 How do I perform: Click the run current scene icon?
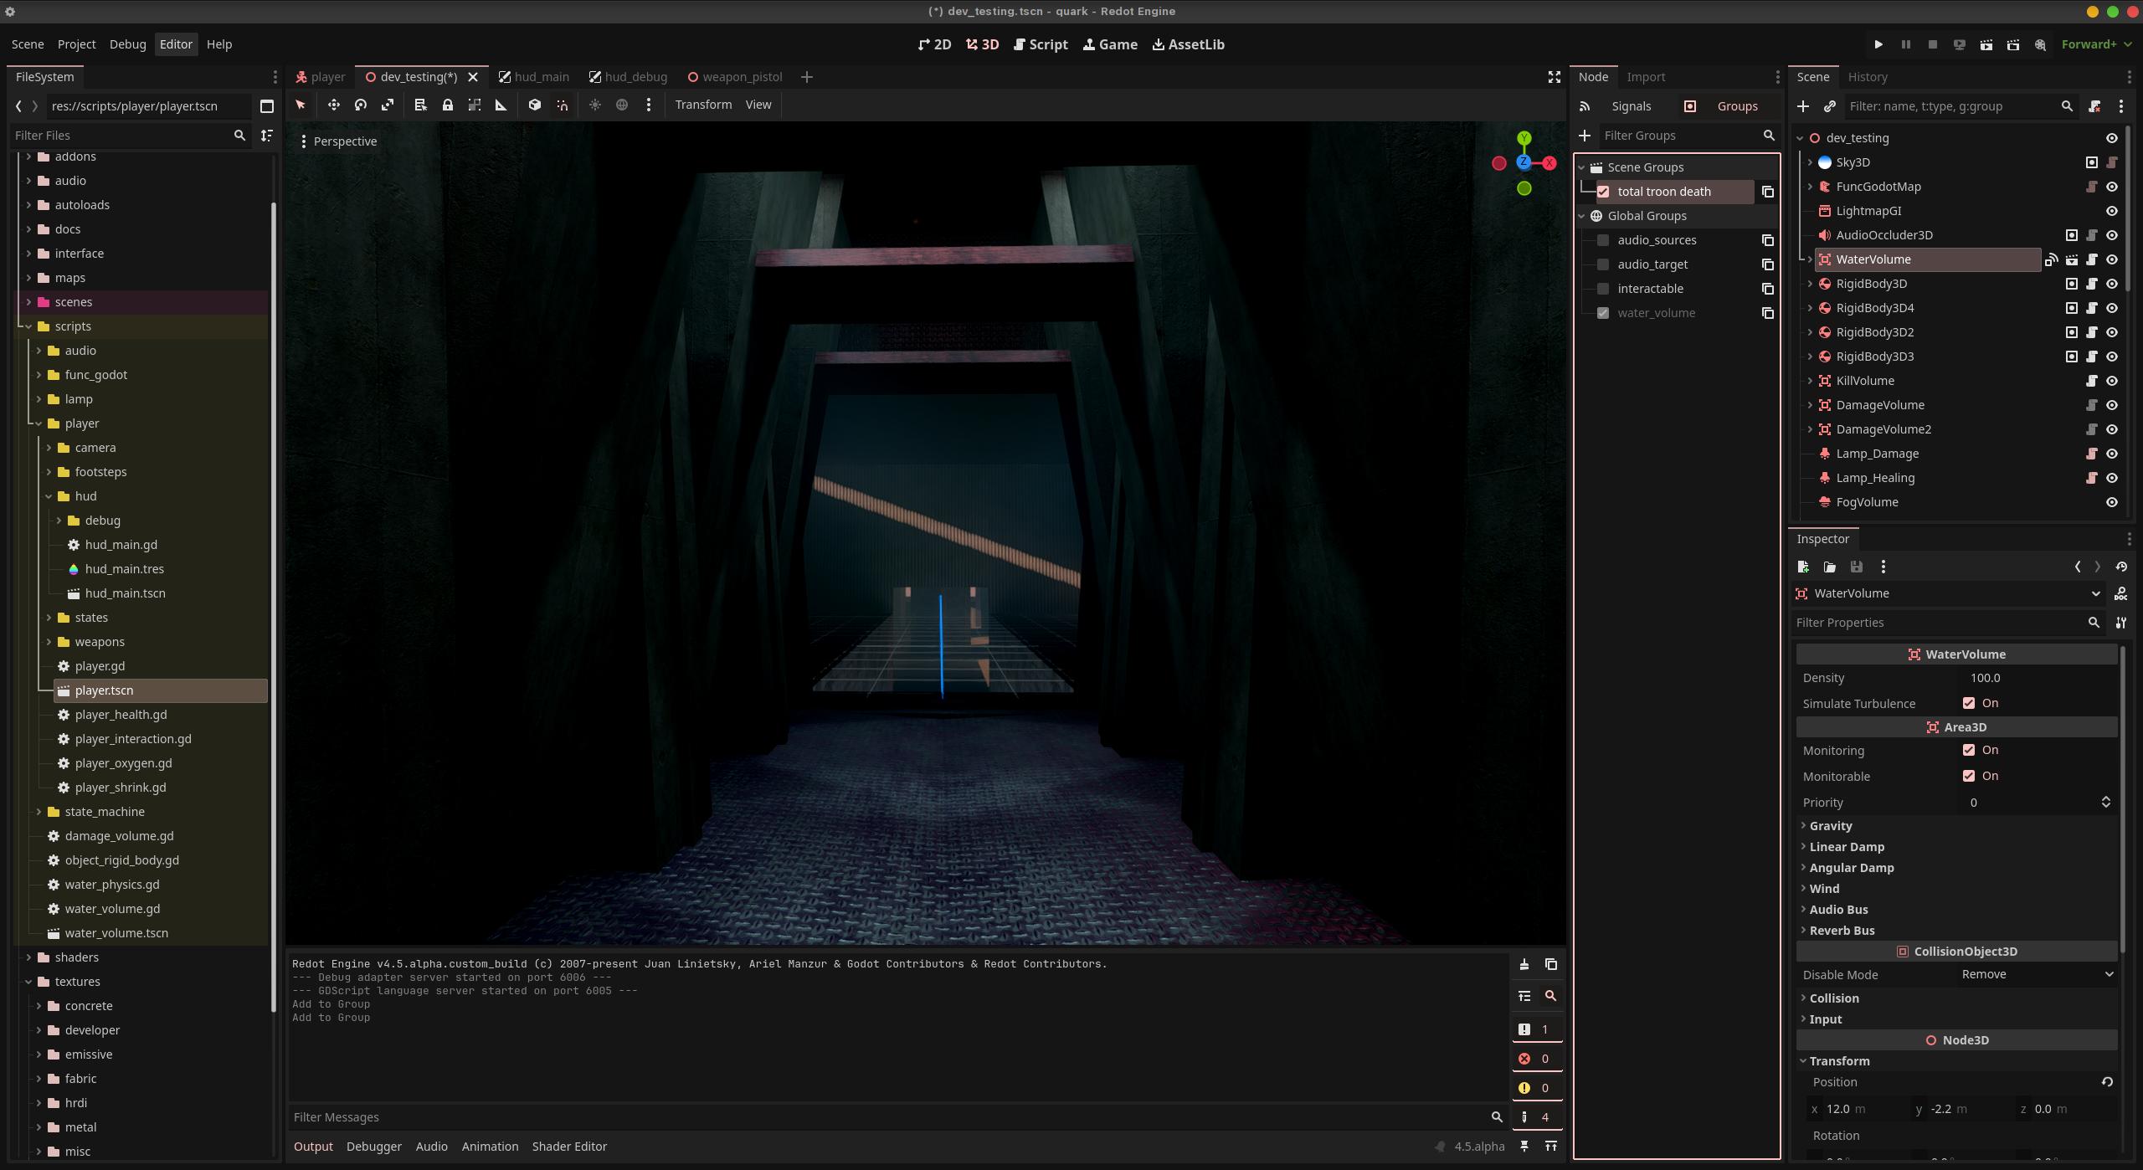(x=1986, y=44)
